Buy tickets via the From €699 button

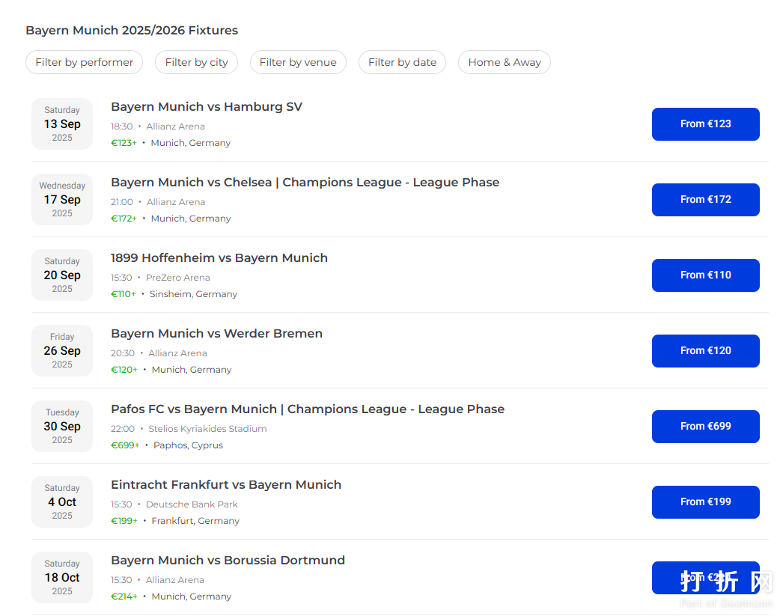pos(705,427)
